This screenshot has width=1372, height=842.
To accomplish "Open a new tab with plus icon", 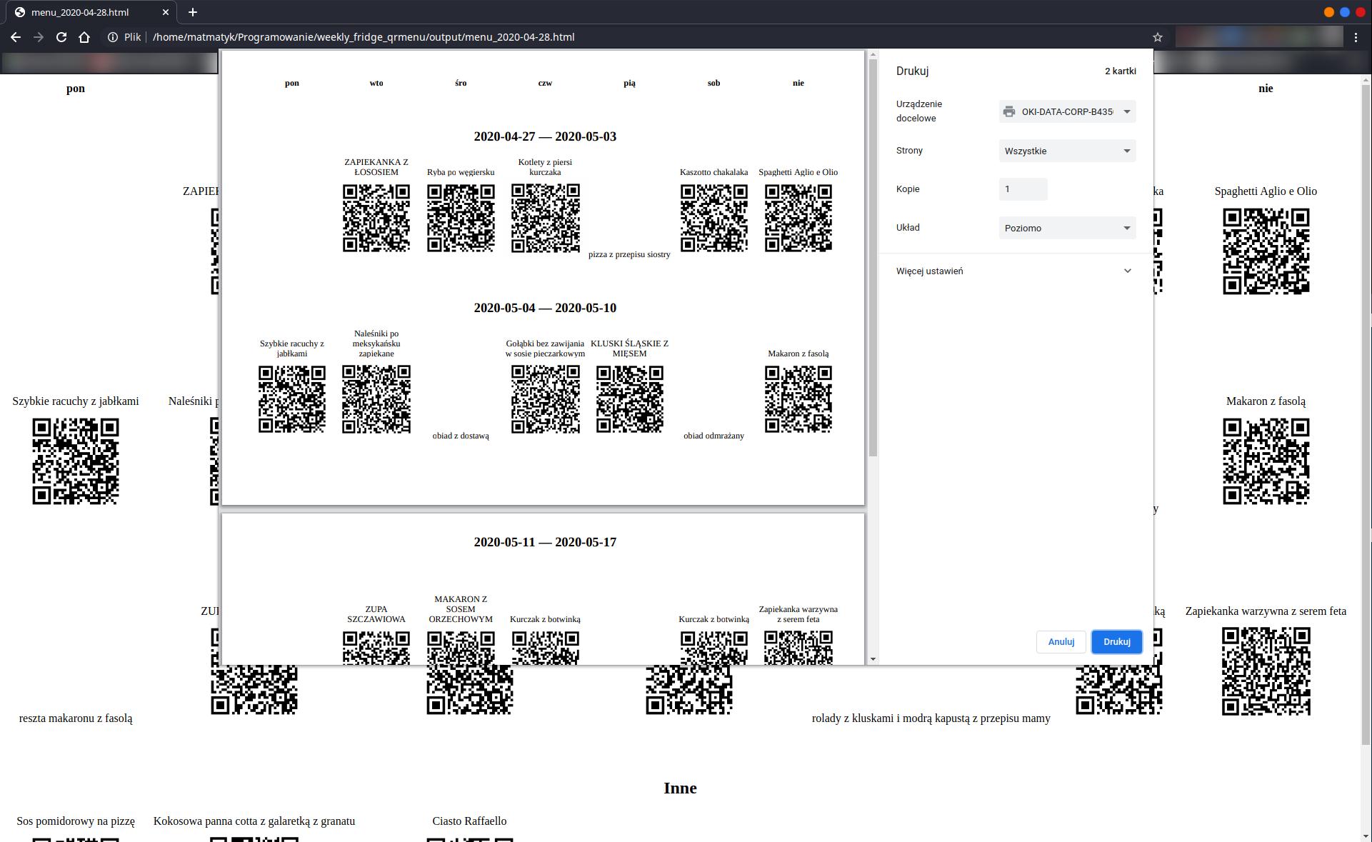I will pos(193,12).
